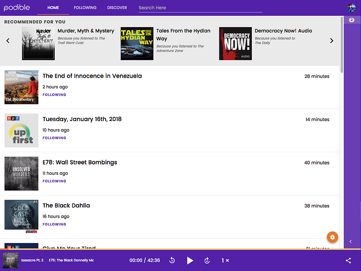Open now playing artwork in player bar
The width and height of the screenshot is (361, 271).
pos(10,261)
